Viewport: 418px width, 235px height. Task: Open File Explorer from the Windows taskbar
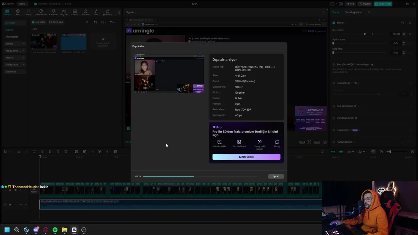[65, 230]
